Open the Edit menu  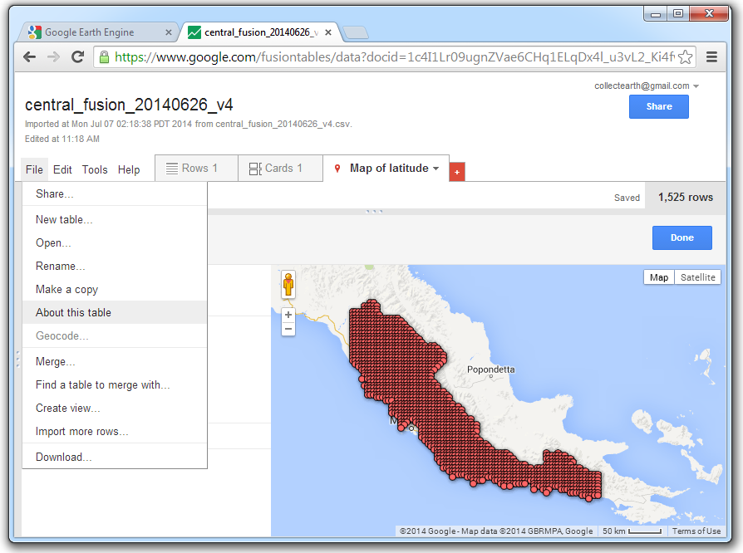[62, 169]
